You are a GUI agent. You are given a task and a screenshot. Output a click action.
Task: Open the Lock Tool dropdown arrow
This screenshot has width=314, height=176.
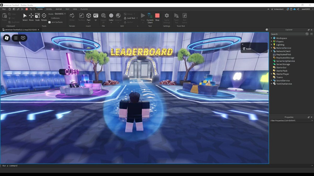click(137, 18)
